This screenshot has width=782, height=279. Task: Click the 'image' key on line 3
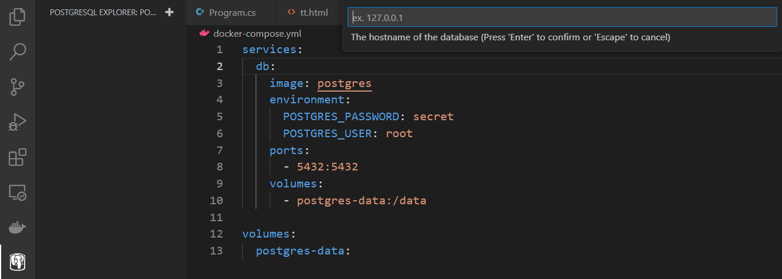click(287, 83)
